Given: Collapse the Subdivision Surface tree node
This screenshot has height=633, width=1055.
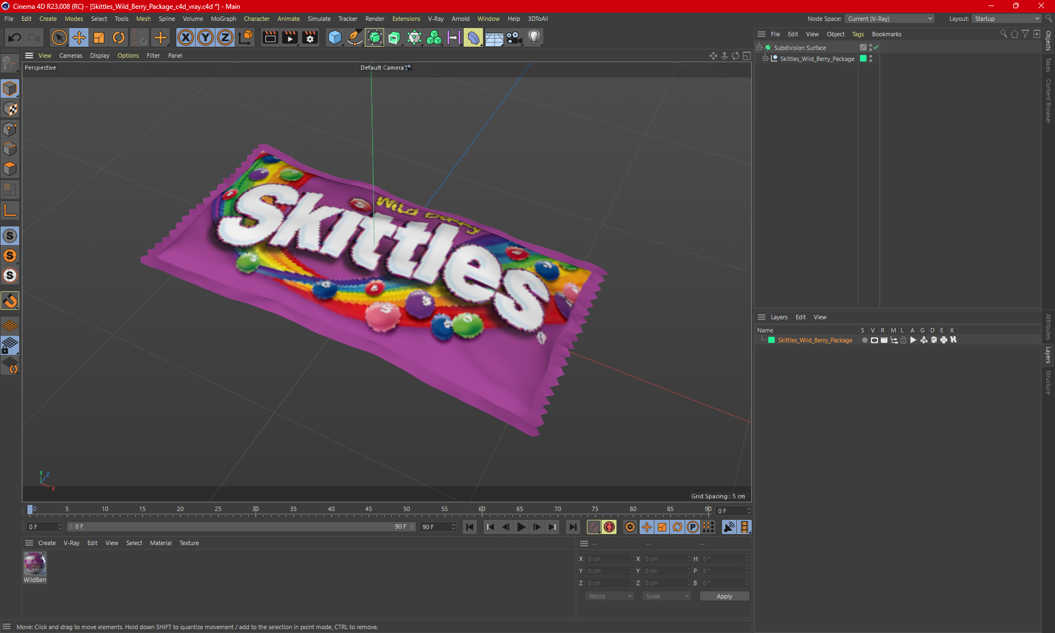Looking at the screenshot, I should click(759, 48).
